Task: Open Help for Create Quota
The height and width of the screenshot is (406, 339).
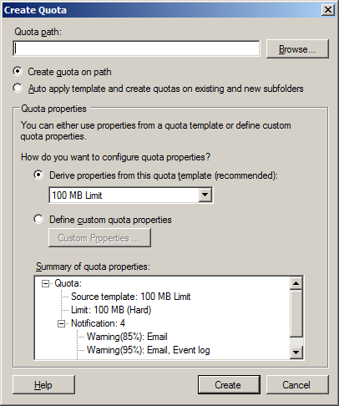Action: tap(43, 385)
